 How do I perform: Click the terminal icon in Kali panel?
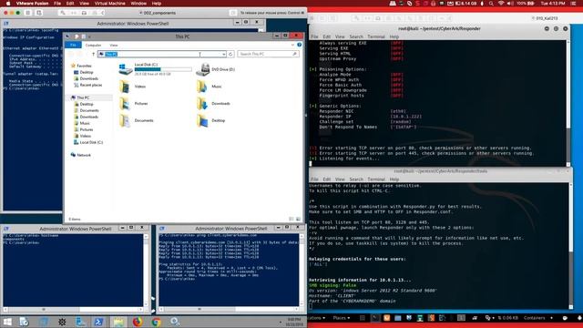coord(375,318)
